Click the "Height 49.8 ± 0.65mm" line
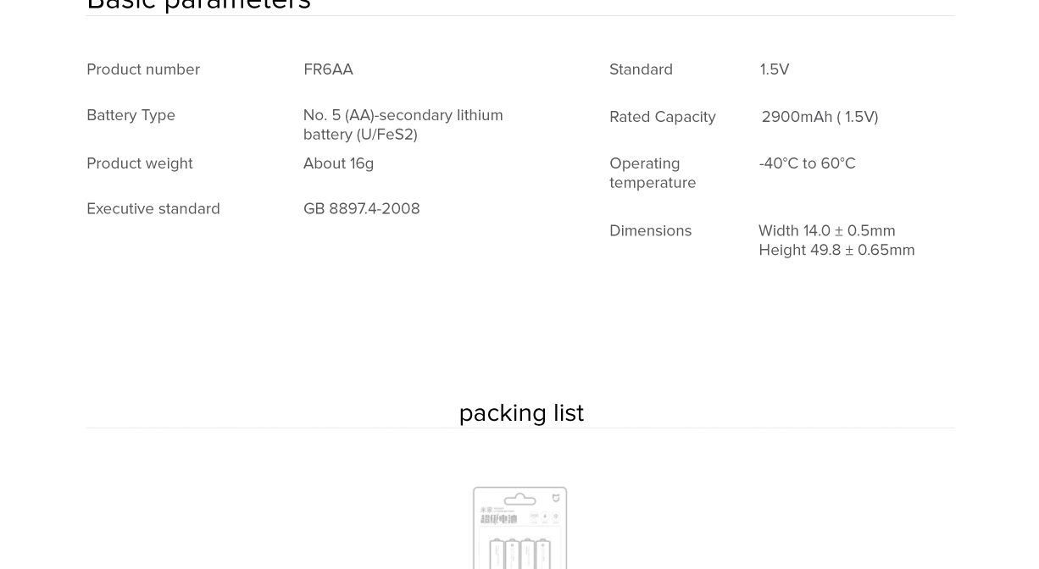 tap(836, 251)
